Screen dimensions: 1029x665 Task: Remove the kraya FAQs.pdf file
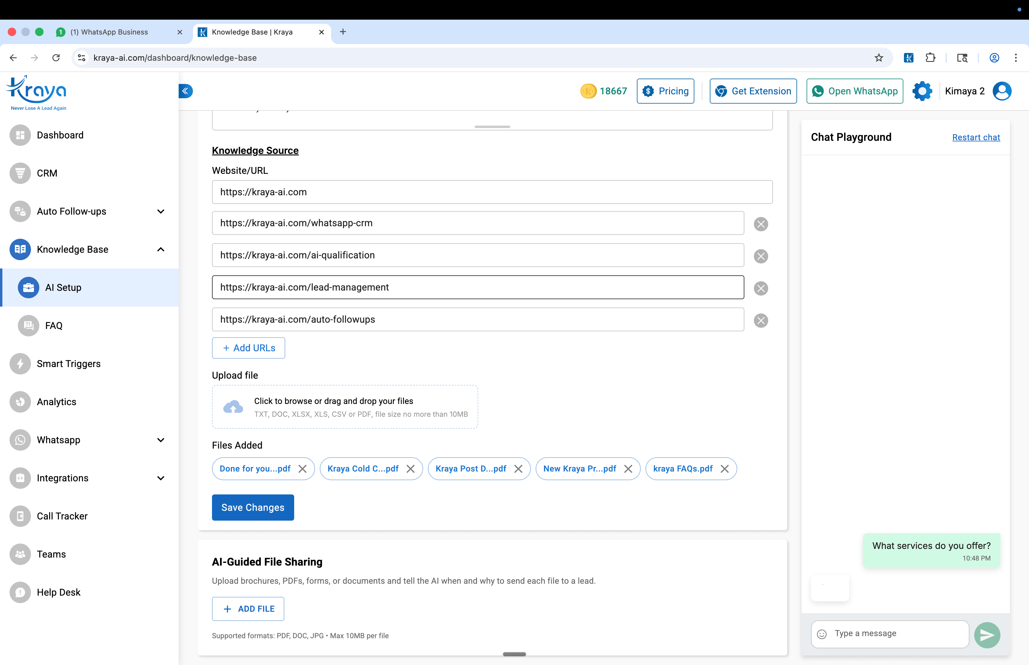click(725, 469)
